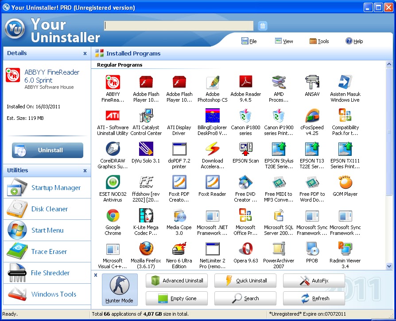Select the ANSAV program icon
The height and width of the screenshot is (321, 396).
point(312,82)
